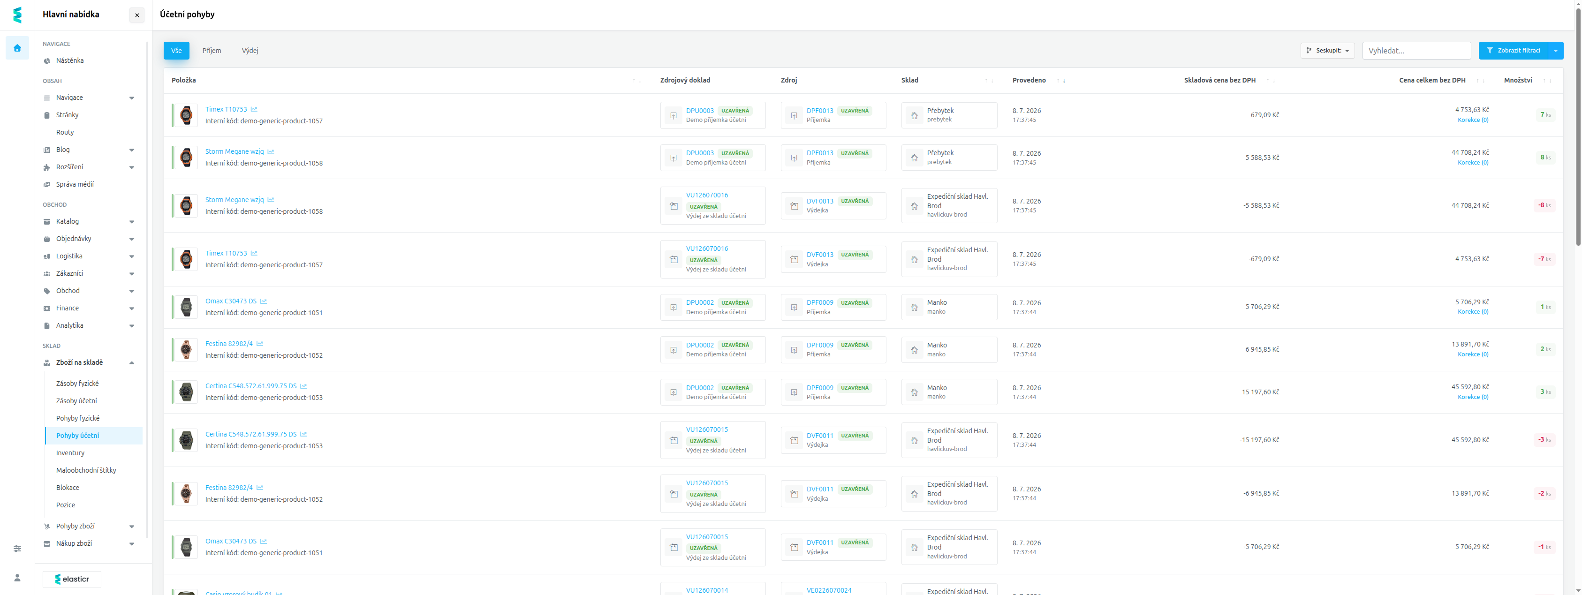Open Zásoby účetní in the sidebar
The width and height of the screenshot is (1582, 595).
coord(77,401)
